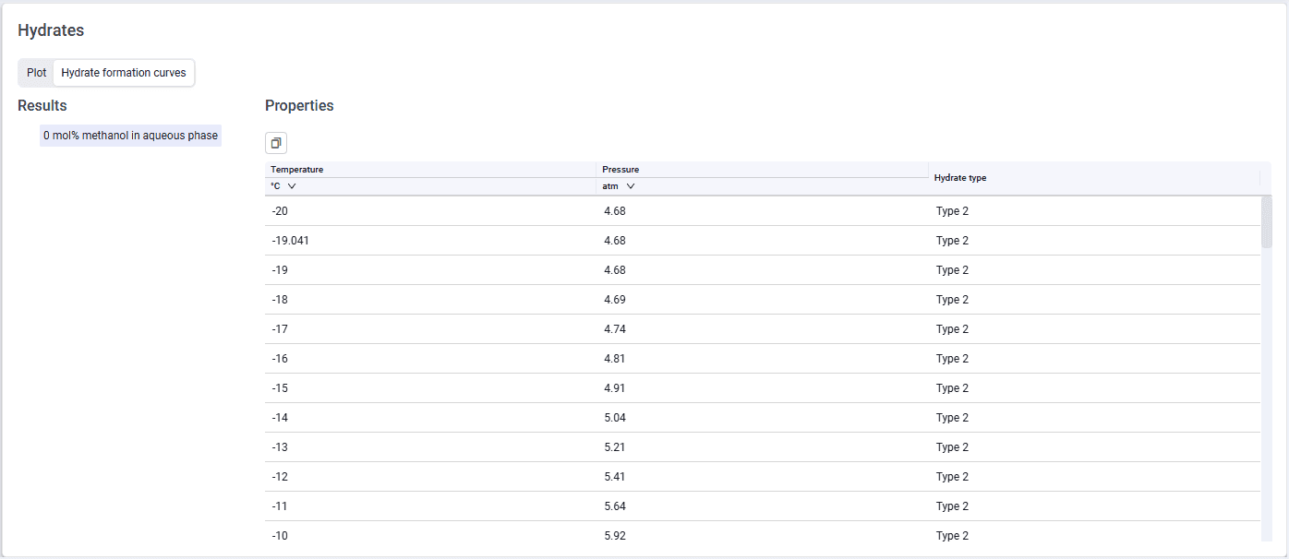Open the temperature unit °C dropdown
The image size is (1289, 559).
283,186
